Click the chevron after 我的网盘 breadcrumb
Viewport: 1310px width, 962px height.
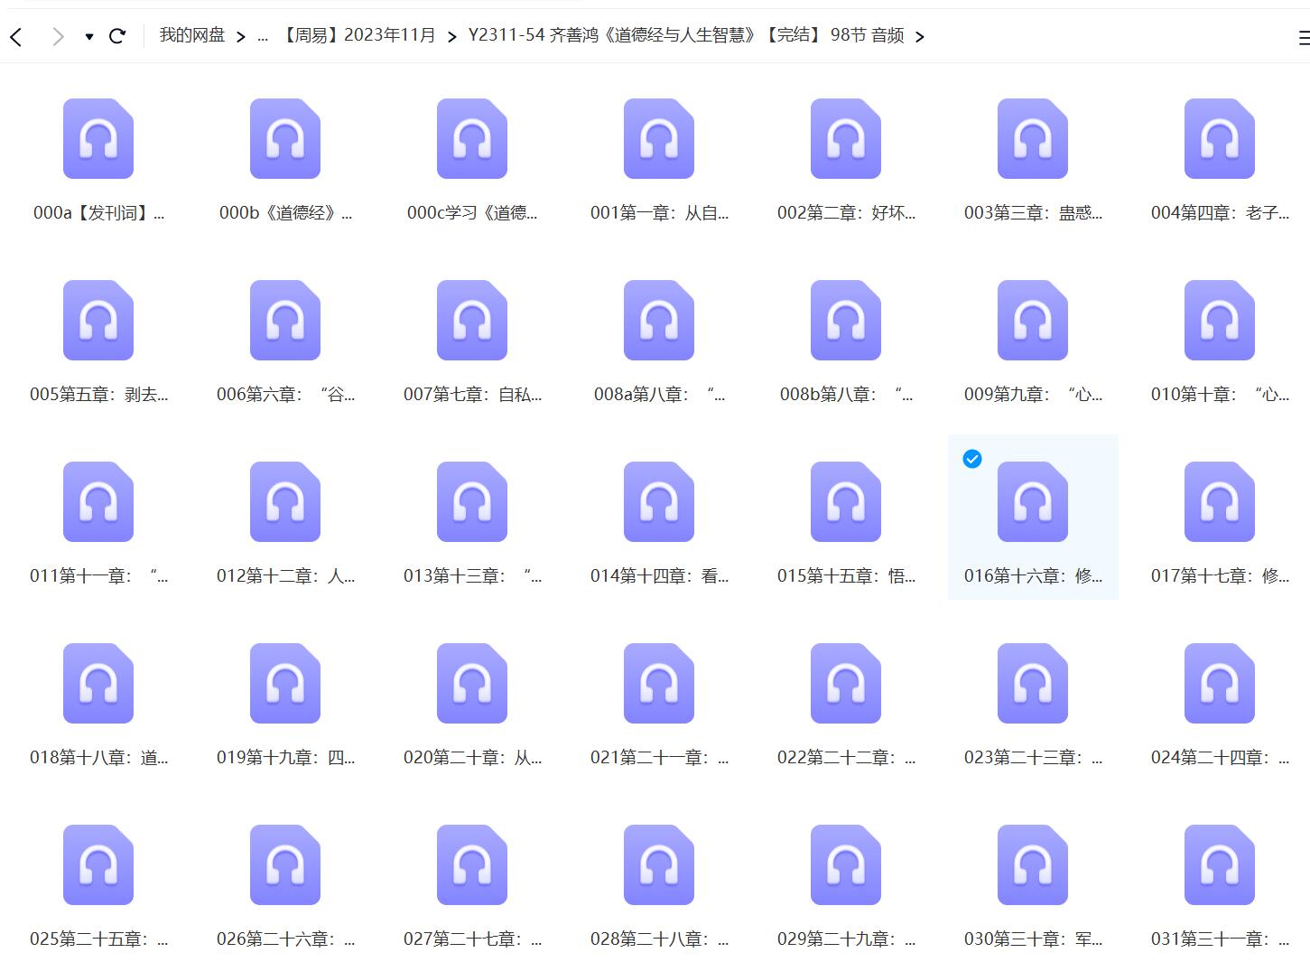click(x=240, y=36)
